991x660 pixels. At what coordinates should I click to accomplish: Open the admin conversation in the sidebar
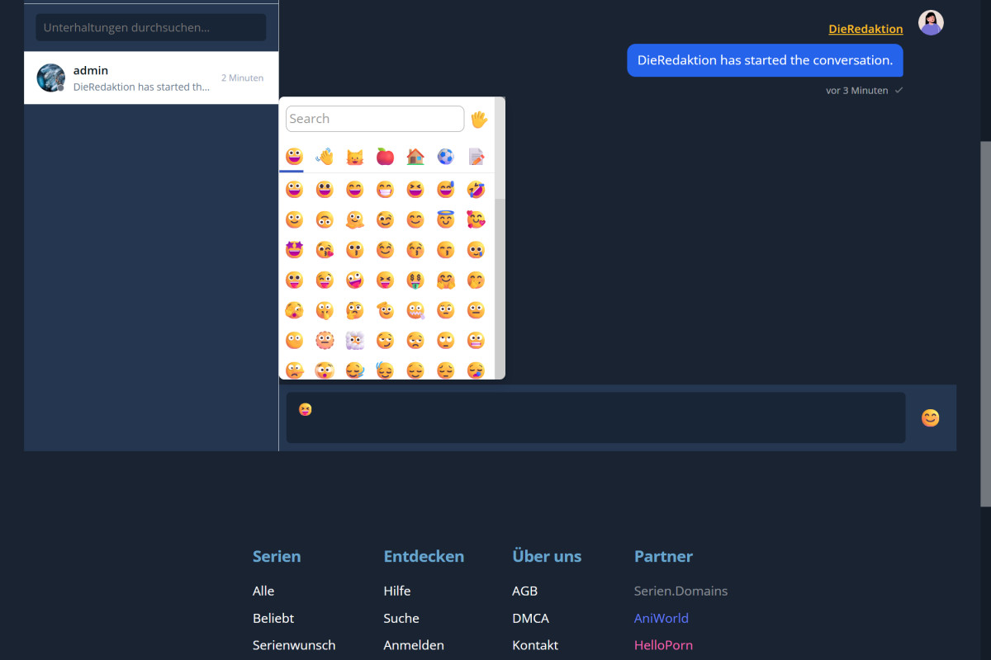(x=151, y=78)
